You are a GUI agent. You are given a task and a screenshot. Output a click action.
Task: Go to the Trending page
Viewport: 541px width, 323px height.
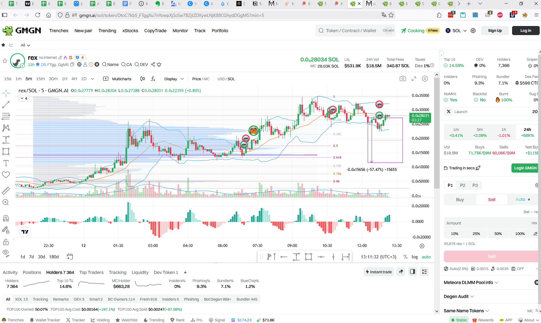point(107,31)
